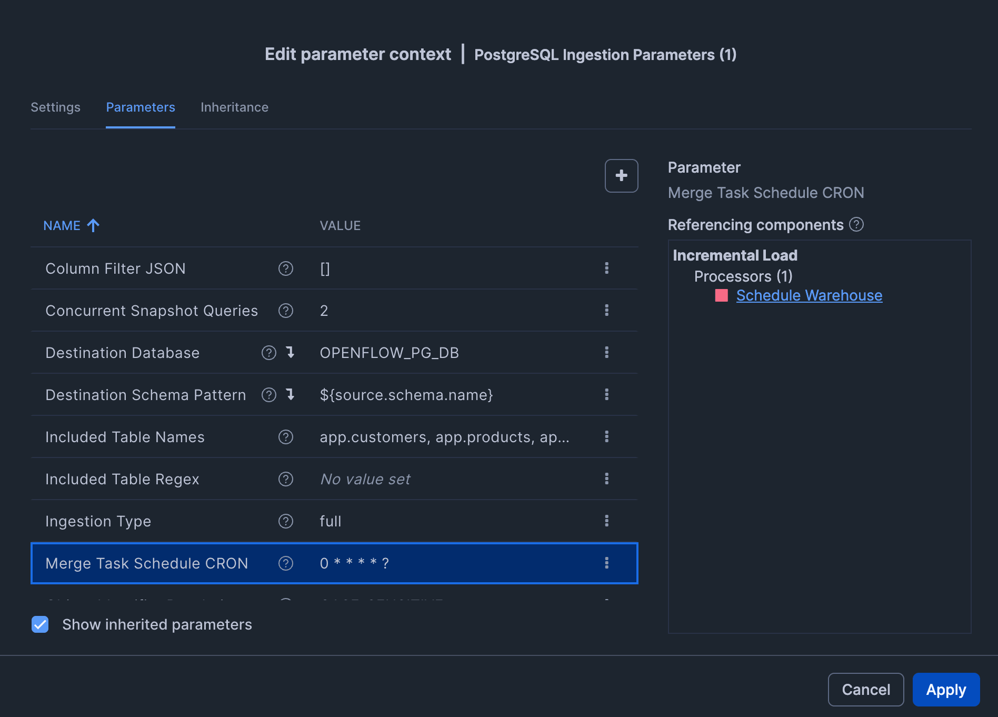
Task: Sort by the NAME column header
Action: pos(62,226)
